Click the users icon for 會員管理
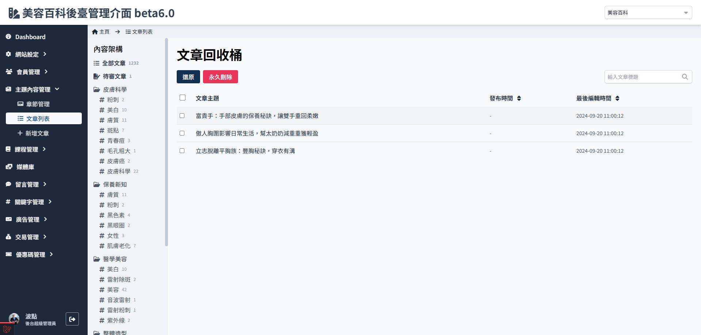This screenshot has width=701, height=335. (9, 72)
